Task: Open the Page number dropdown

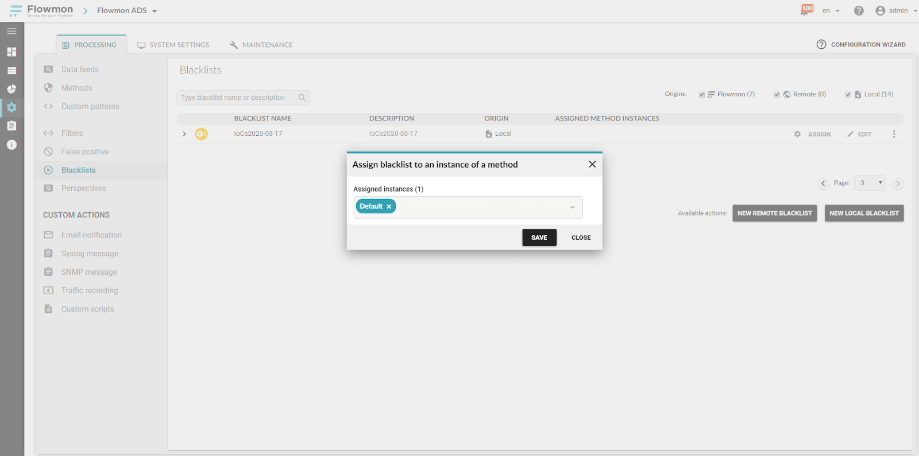Action: point(870,183)
